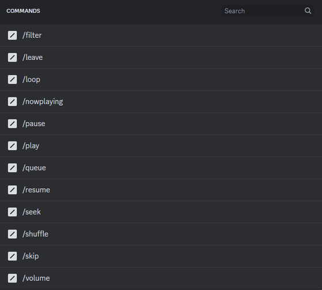Click the slash icon beside /filter
Image resolution: width=322 pixels, height=290 pixels.
coord(12,35)
